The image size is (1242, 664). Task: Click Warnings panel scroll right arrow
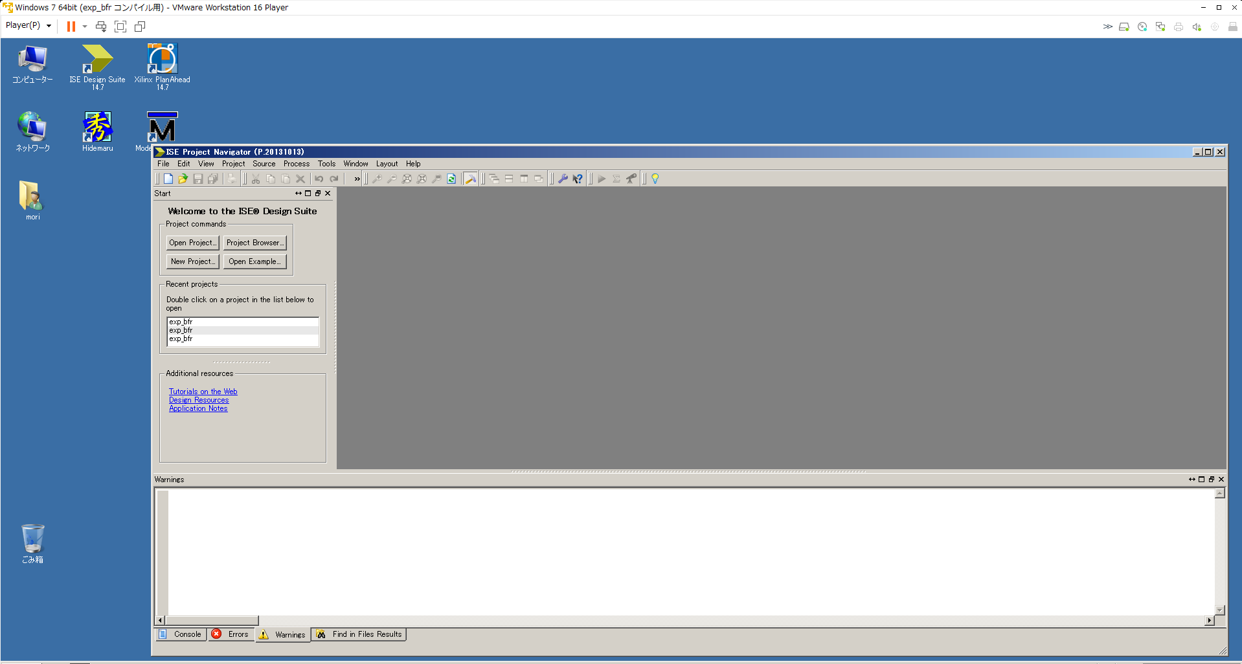coord(1209,620)
